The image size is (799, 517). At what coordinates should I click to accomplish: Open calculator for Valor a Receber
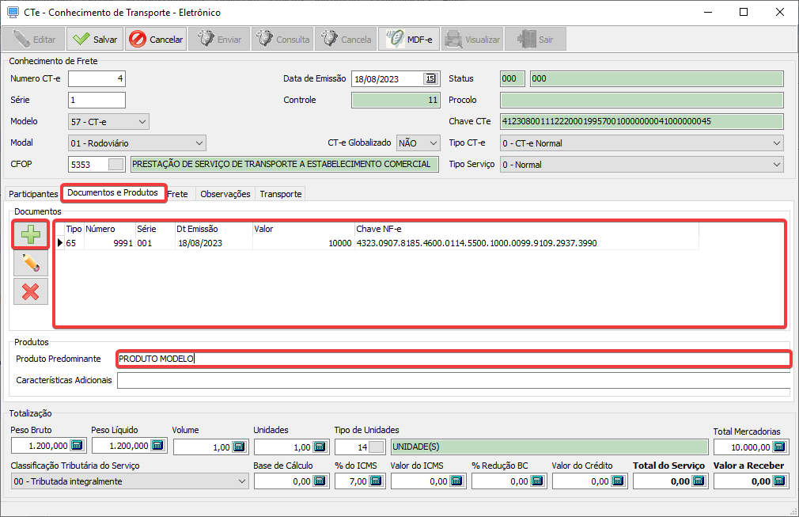779,481
